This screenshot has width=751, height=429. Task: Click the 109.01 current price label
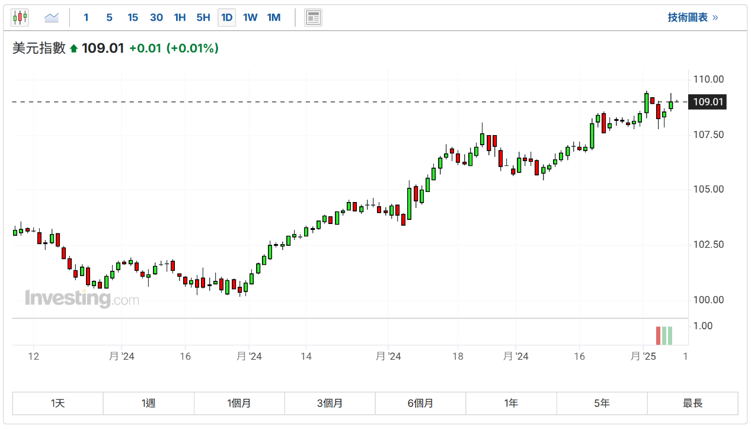pyautogui.click(x=708, y=102)
